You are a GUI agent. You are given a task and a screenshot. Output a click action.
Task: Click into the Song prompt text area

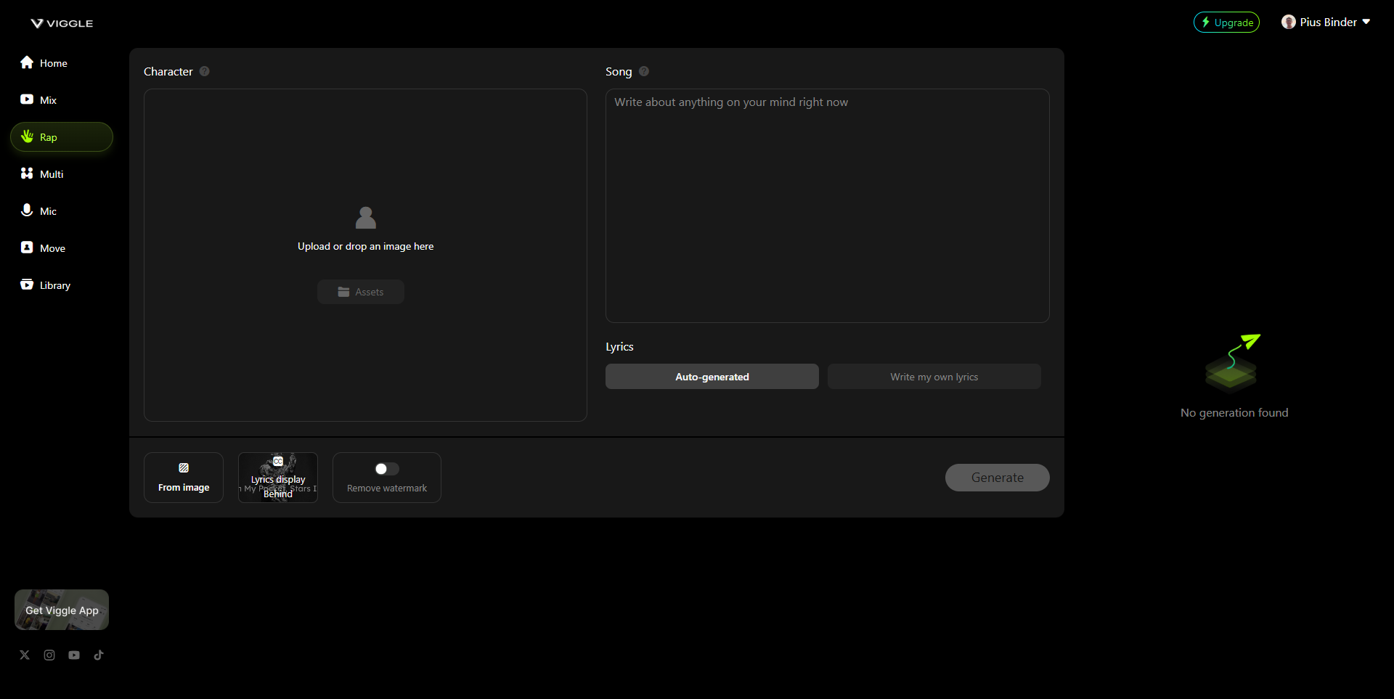827,205
